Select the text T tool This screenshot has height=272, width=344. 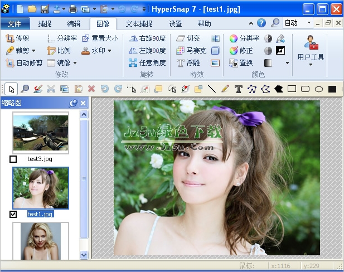pos(239,89)
